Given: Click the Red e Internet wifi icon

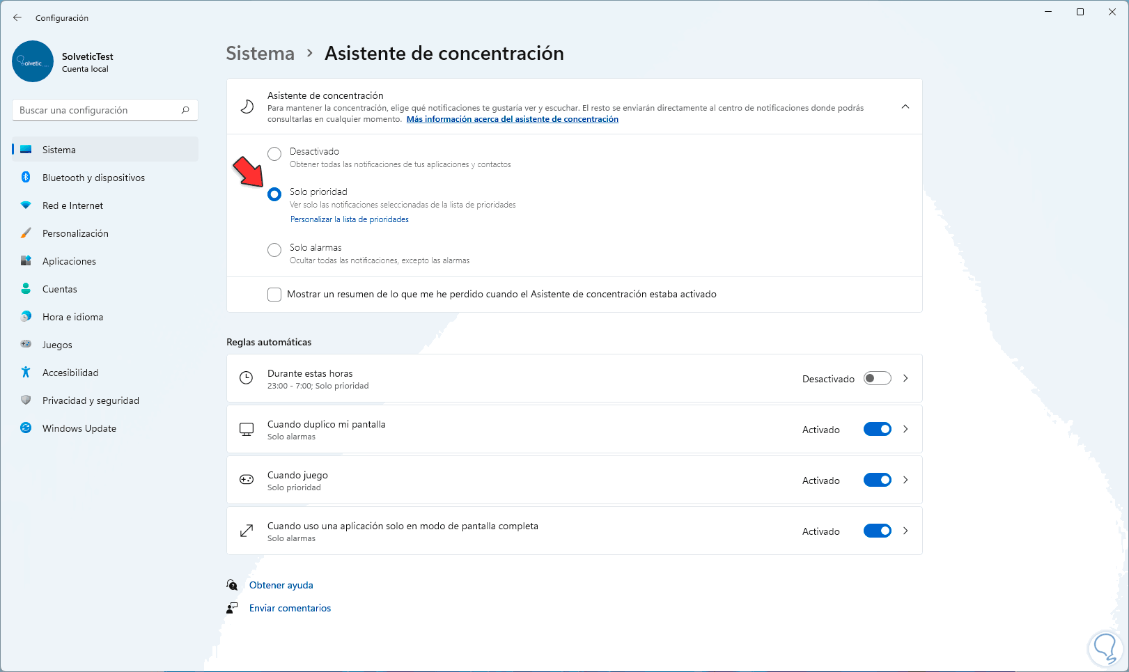Looking at the screenshot, I should click(x=26, y=205).
